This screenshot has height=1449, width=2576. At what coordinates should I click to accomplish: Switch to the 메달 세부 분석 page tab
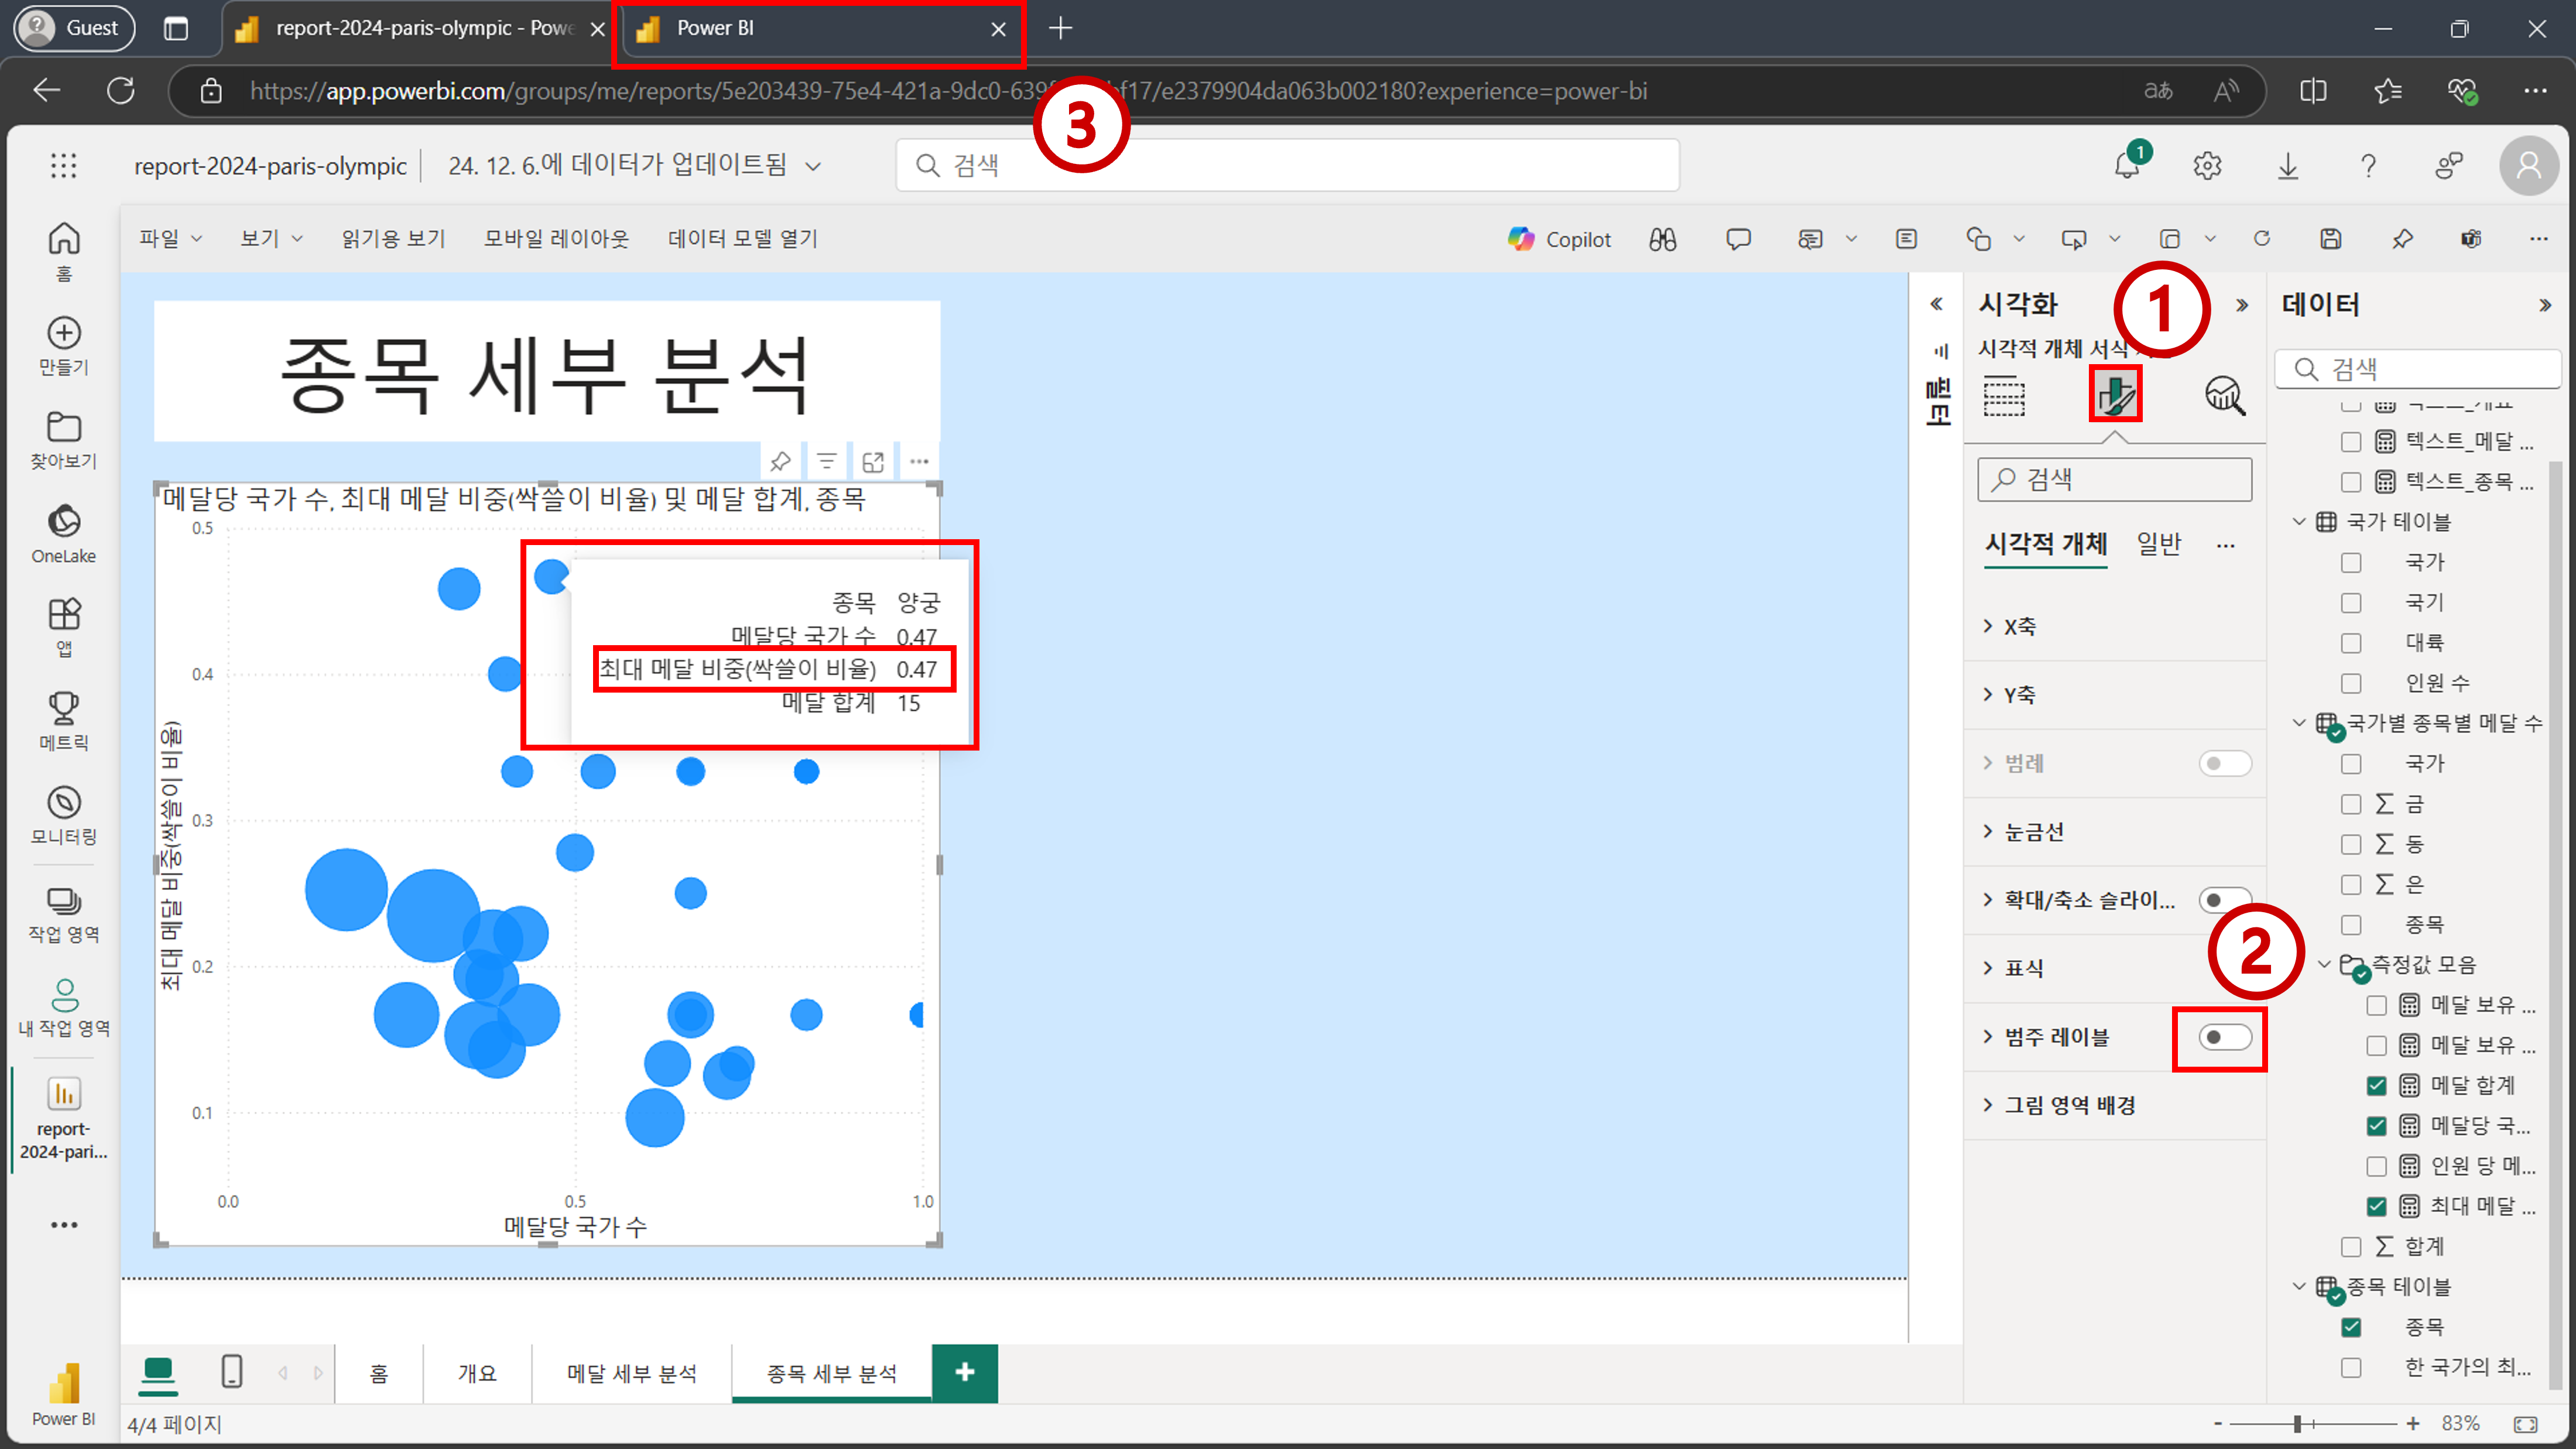pos(631,1373)
